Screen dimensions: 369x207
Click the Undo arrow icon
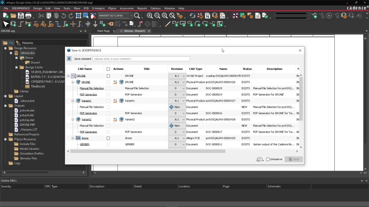(x=63, y=16)
